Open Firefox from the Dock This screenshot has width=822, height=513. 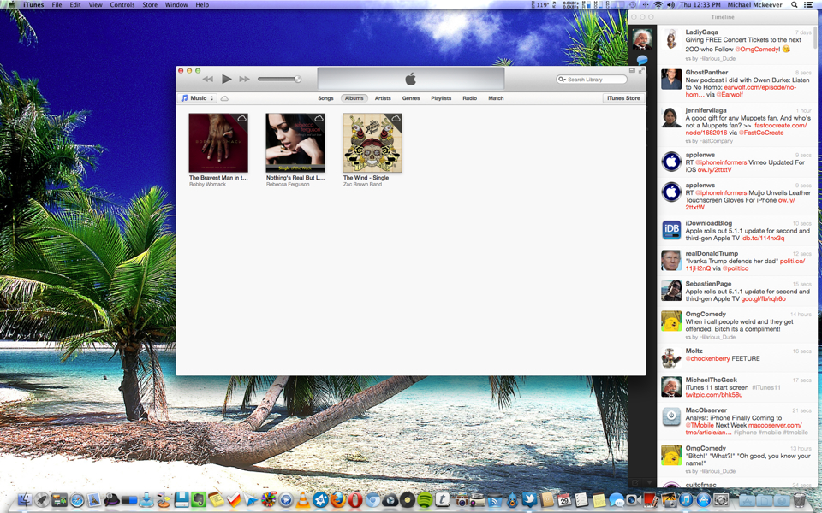[x=337, y=500]
